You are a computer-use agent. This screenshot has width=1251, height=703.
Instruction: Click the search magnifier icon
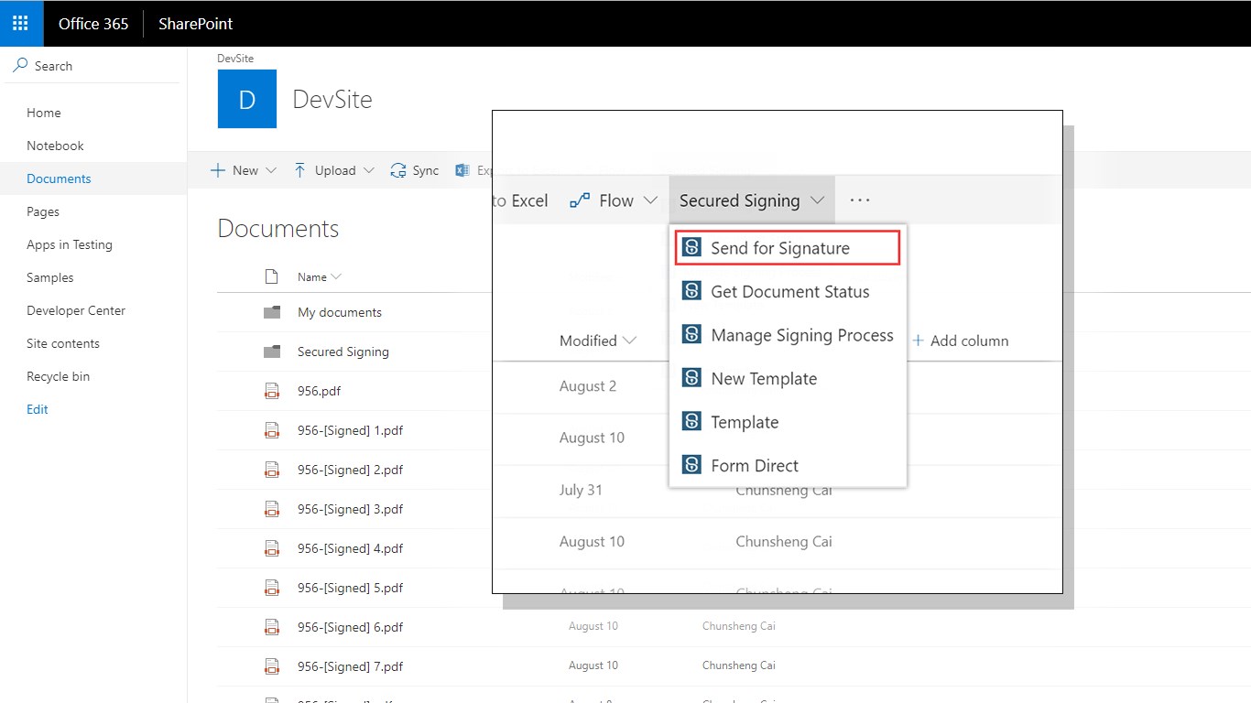[20, 66]
